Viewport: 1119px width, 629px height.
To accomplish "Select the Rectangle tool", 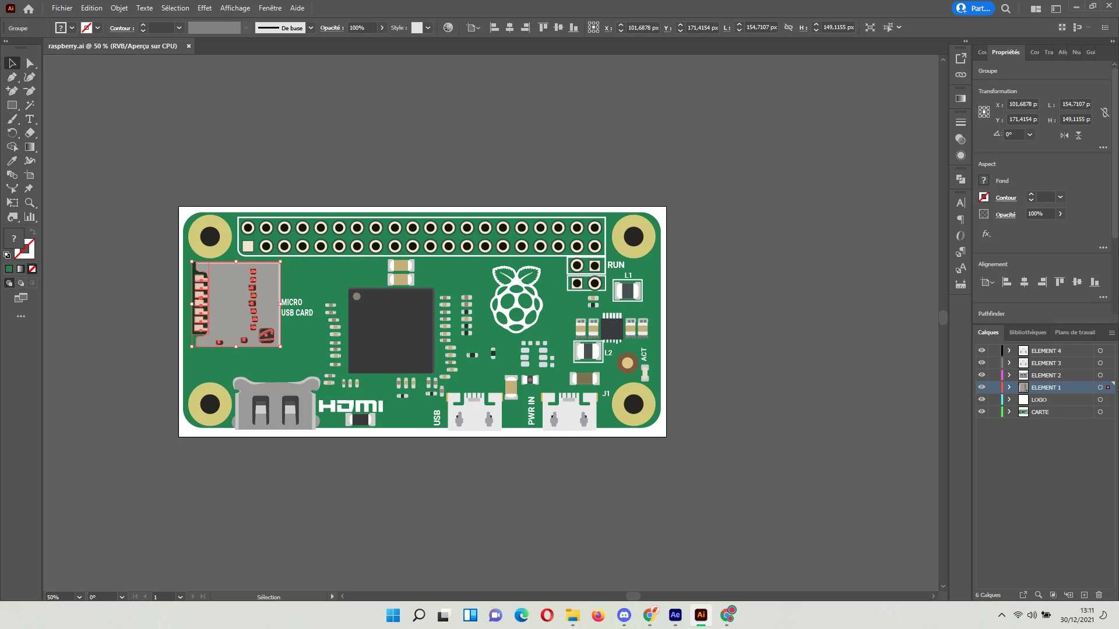I will (x=12, y=105).
